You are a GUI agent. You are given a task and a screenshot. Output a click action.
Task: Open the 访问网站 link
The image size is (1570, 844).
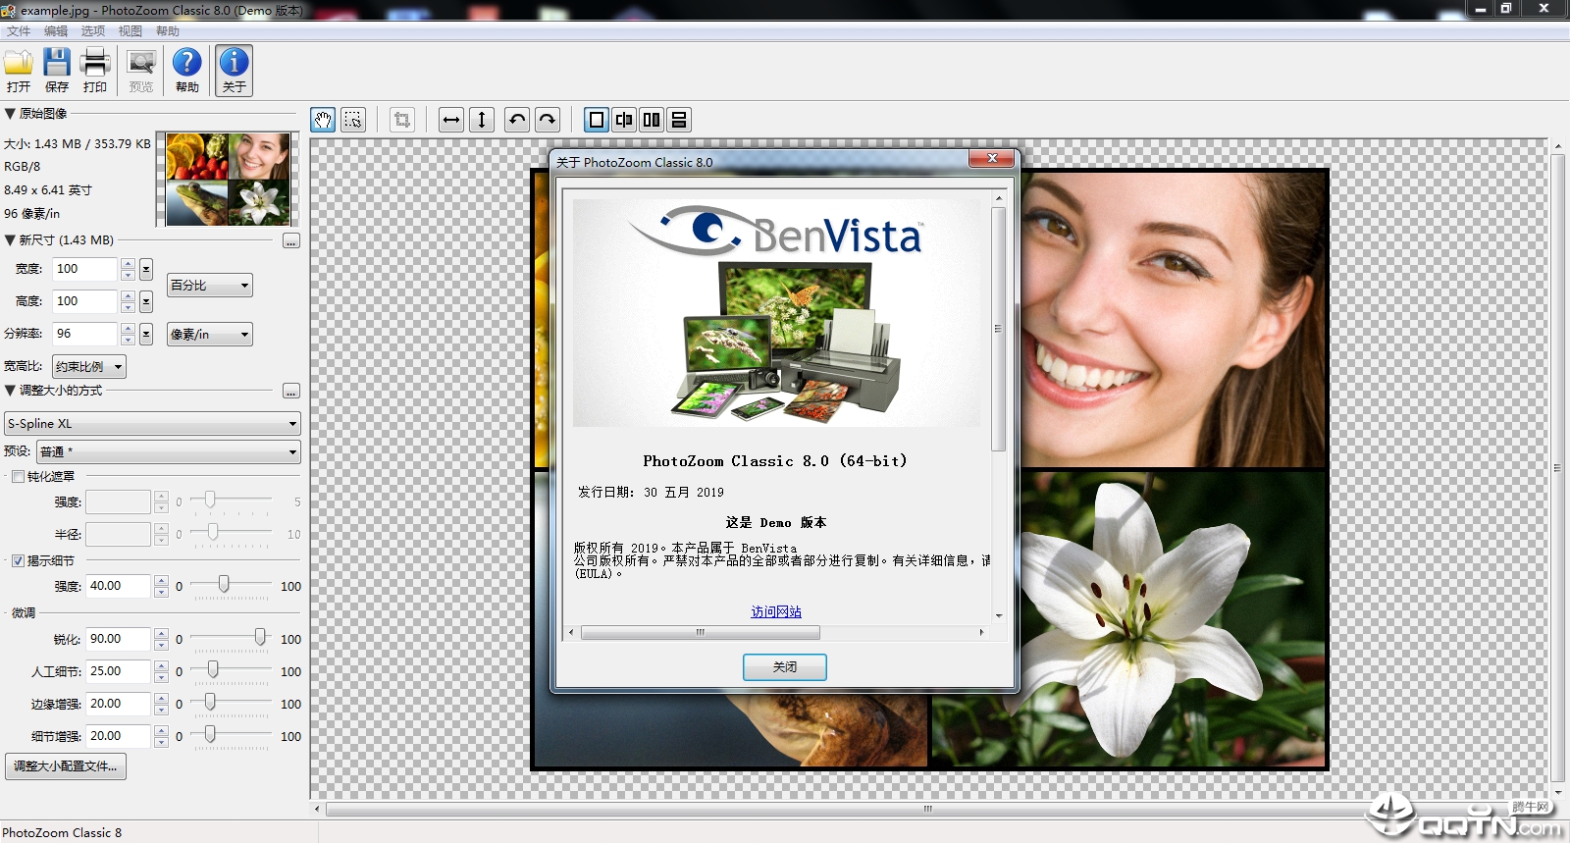776,611
